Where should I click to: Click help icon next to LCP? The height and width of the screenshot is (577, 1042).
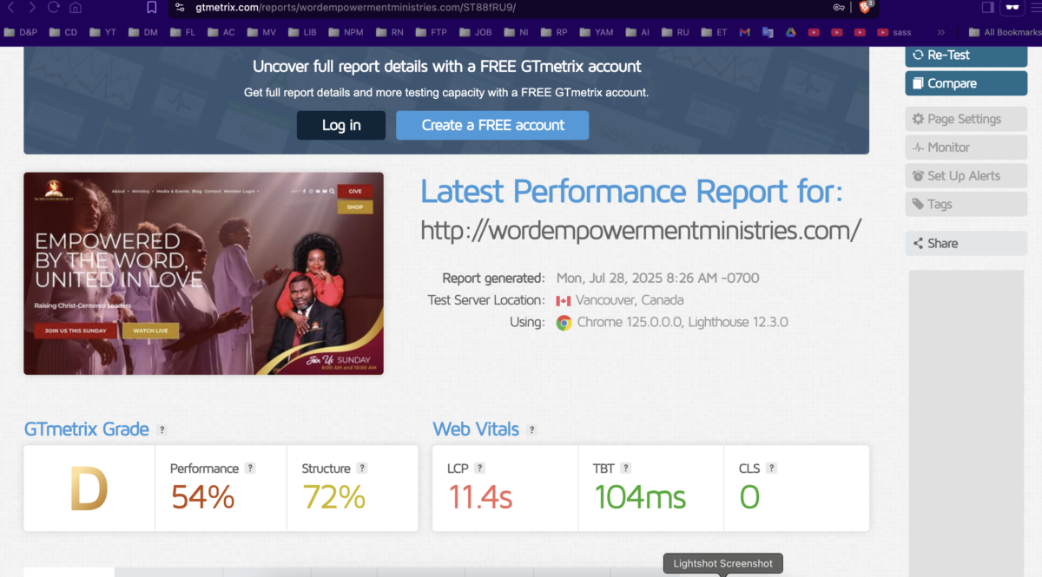[480, 468]
